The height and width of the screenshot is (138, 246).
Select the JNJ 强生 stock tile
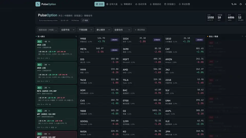tap(184, 71)
